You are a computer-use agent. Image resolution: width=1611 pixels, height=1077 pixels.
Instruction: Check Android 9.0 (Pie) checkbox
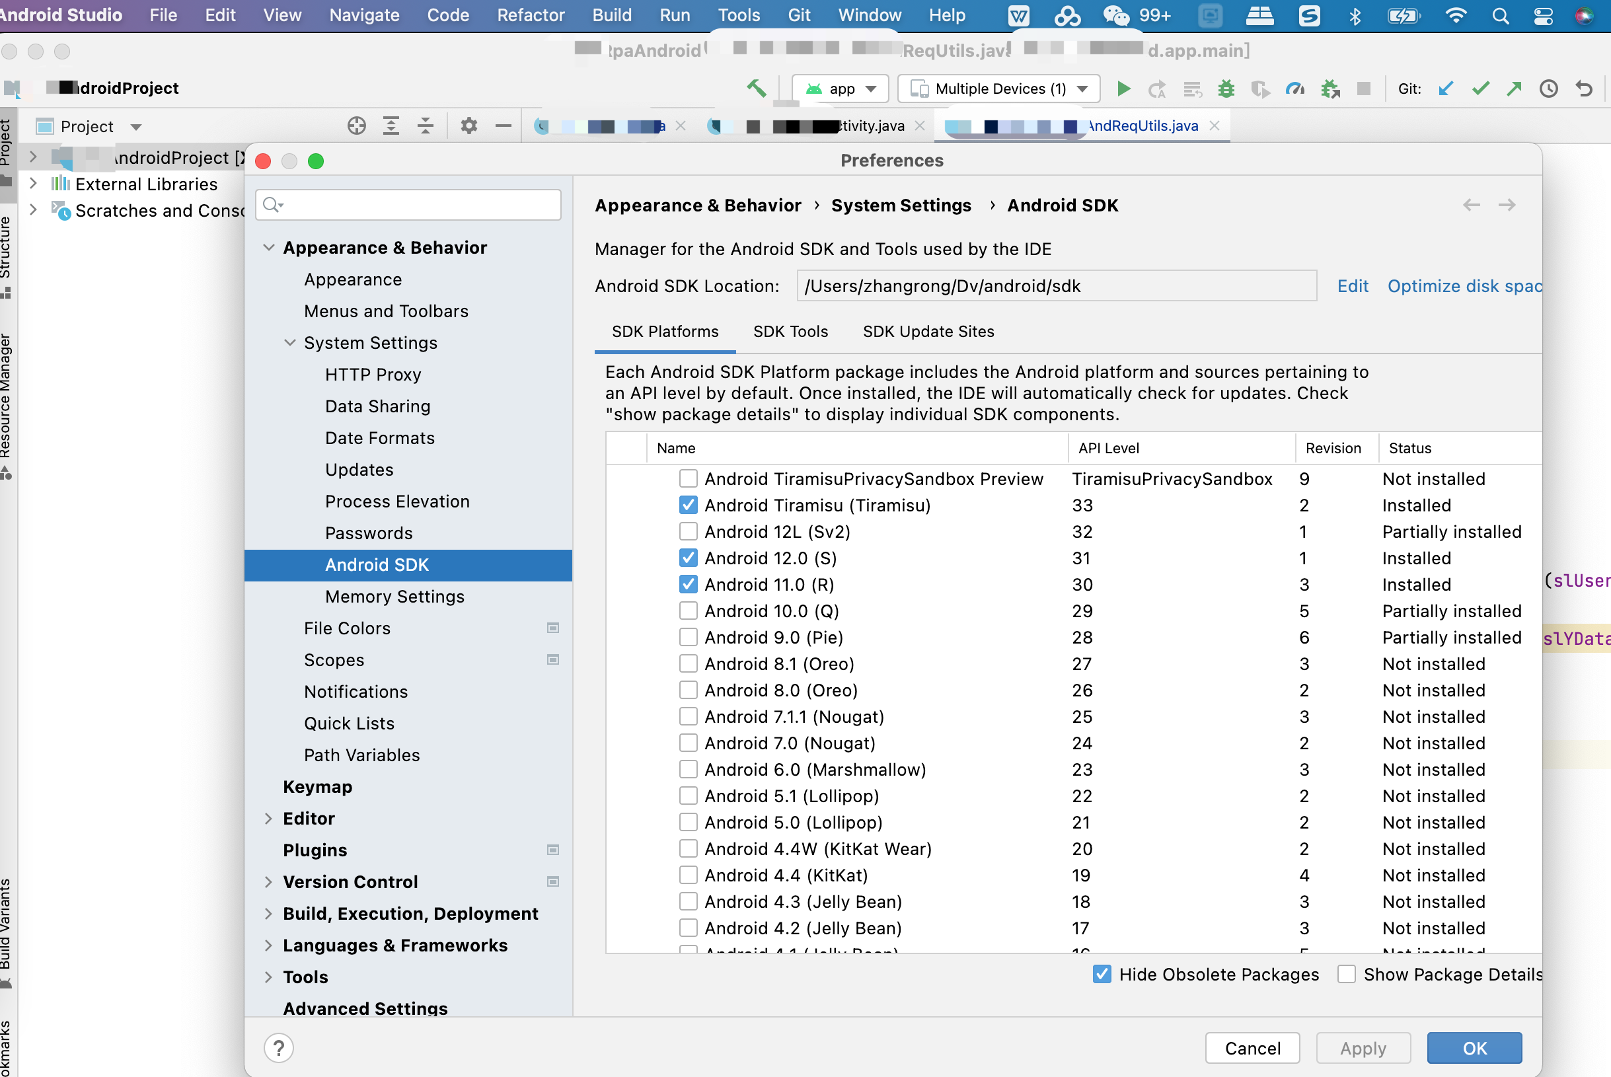pyautogui.click(x=688, y=637)
